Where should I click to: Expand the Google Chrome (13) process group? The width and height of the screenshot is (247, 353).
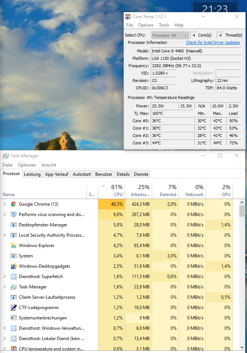(4, 204)
